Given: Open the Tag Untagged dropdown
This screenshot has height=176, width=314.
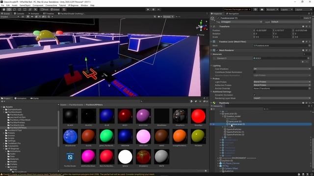Looking at the screenshot, I should (x=241, y=22).
